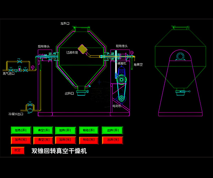
Task: Turn off heating with red 加热(关) button
Action: (21, 140)
